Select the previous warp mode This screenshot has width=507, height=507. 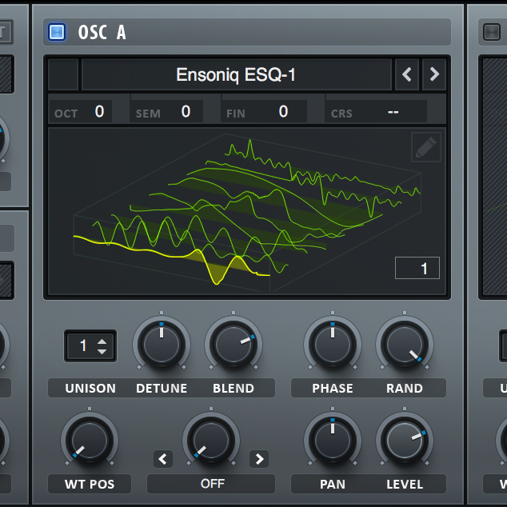click(163, 459)
